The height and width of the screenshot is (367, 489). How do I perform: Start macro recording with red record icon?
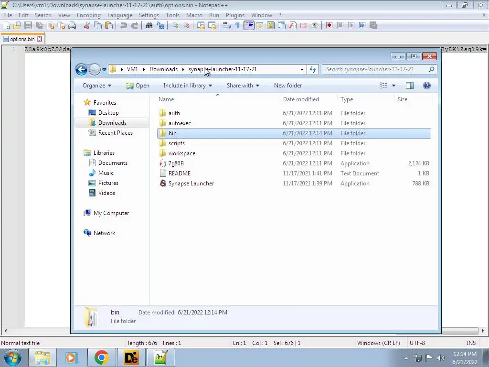point(329,26)
